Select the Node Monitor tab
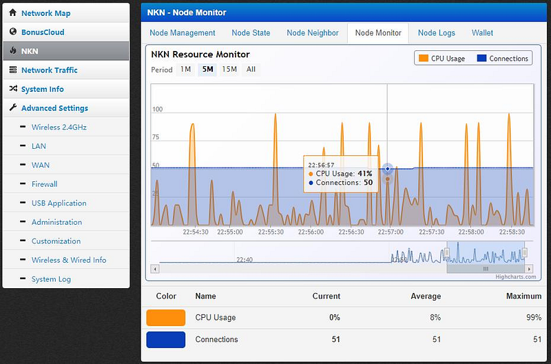Viewport: 551px width, 364px height. point(378,33)
